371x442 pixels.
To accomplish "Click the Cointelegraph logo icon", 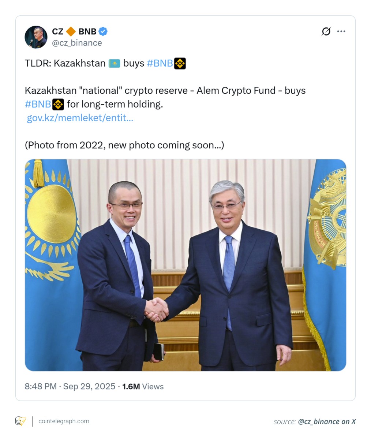I will coord(21,421).
